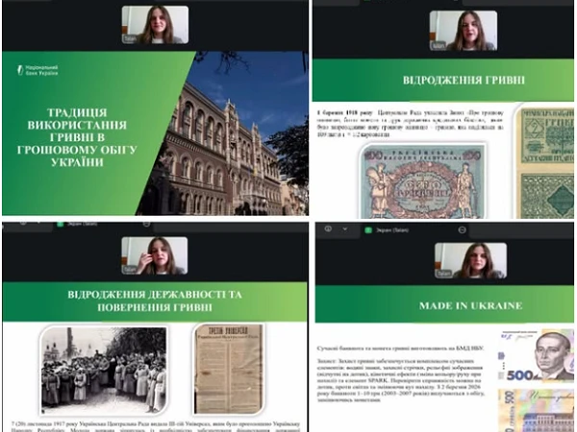Select speaker video thumbnail above the title slide
This screenshot has height=432, width=577.
pyautogui.click(x=154, y=26)
